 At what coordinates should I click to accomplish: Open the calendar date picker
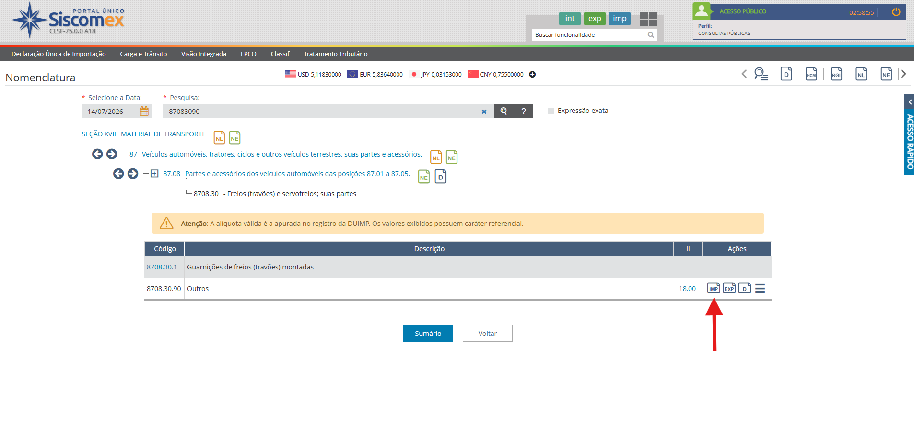(x=144, y=111)
